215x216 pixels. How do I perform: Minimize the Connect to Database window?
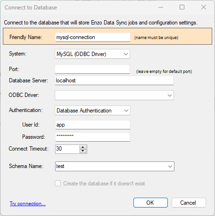(x=161, y=7)
